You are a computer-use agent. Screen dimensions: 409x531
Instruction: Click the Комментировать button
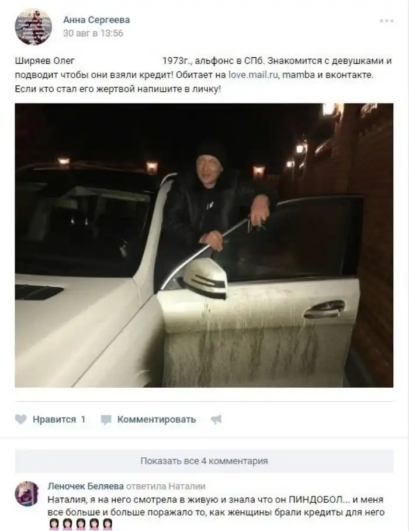[x=156, y=419]
